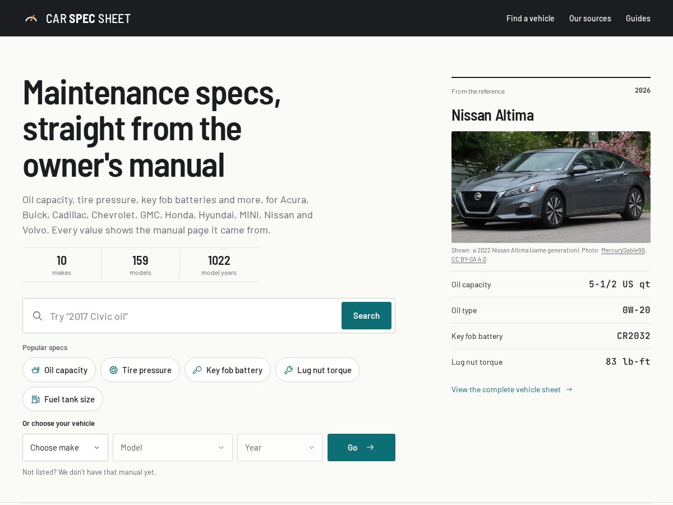This screenshot has width=673, height=505.
Task: Click the oil can icon on Oil capacity chip
Action: pos(35,370)
